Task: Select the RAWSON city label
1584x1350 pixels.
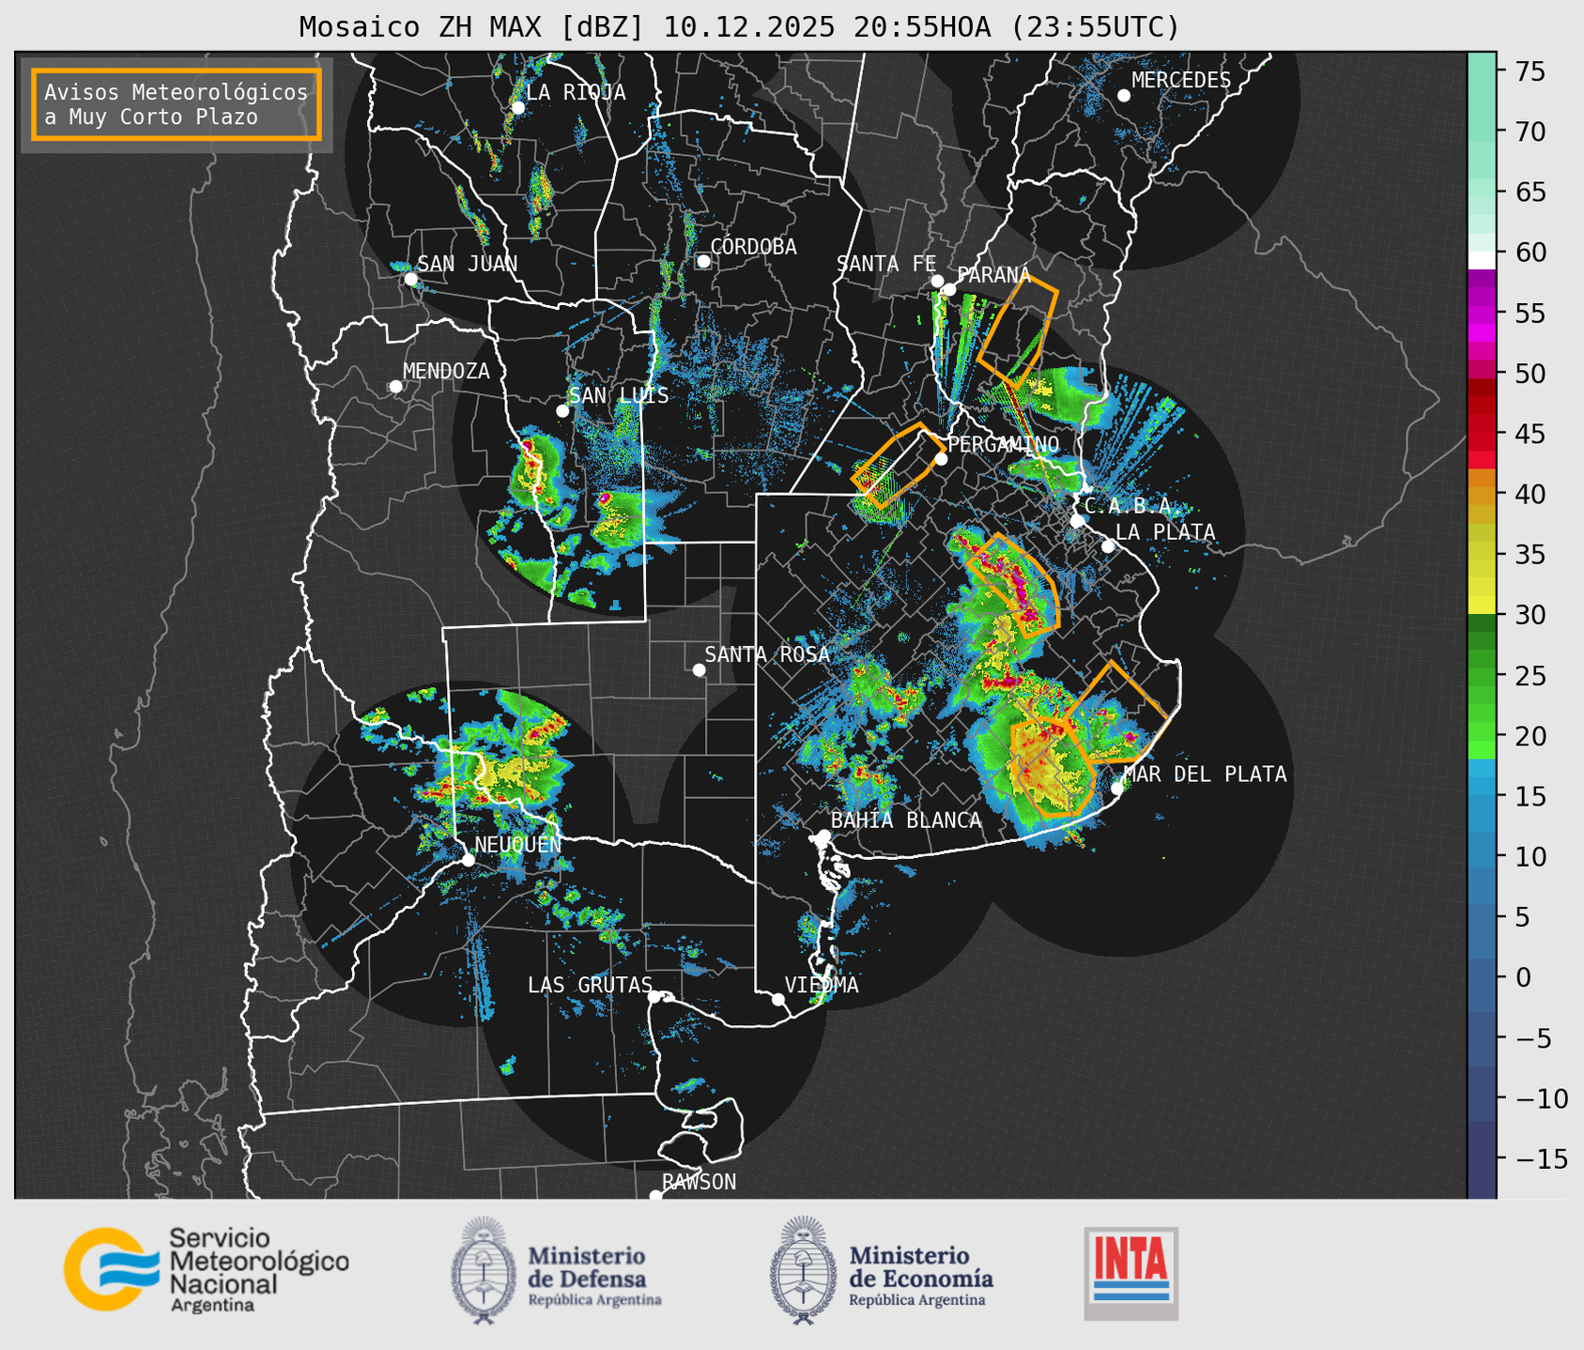Action: (699, 1182)
